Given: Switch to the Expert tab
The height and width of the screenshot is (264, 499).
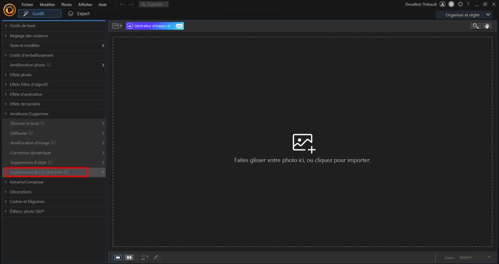Looking at the screenshot, I should coord(79,13).
